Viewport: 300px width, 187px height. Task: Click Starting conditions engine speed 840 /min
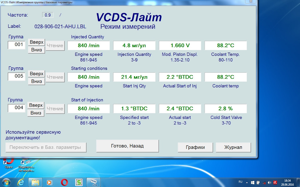tap(88, 77)
